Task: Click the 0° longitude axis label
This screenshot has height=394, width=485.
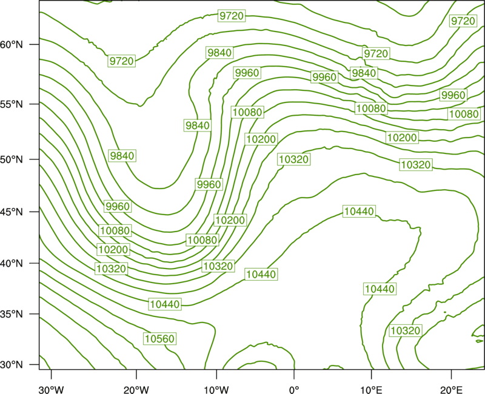Action: coord(294,390)
